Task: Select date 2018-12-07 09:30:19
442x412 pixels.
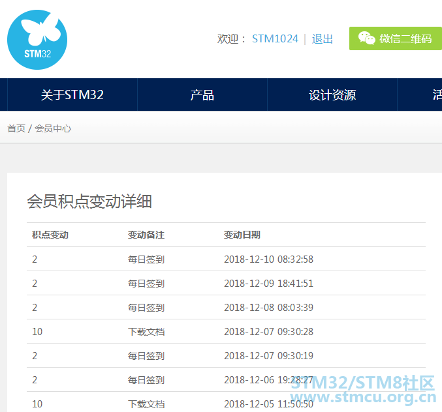Action: click(268, 356)
